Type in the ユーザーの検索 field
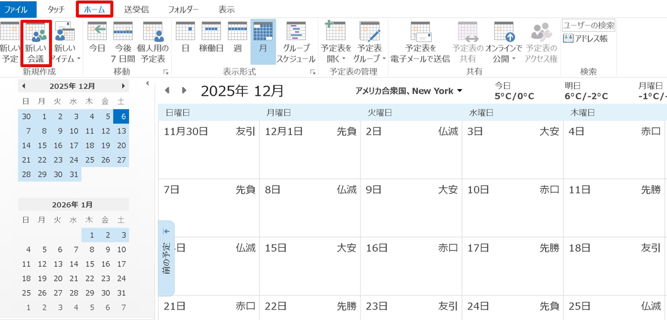The width and height of the screenshot is (667, 320). (588, 25)
